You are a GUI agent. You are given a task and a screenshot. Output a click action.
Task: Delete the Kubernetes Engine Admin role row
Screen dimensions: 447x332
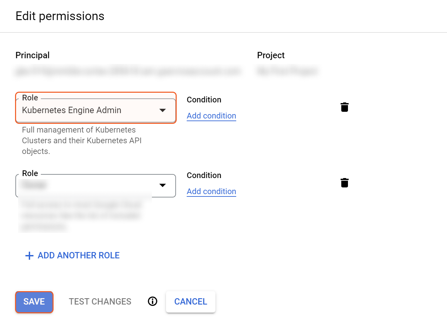[344, 107]
